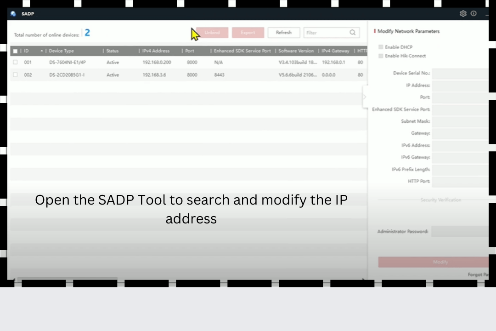Enable the Hik-Connect checkbox
The image size is (496, 331).
point(380,56)
